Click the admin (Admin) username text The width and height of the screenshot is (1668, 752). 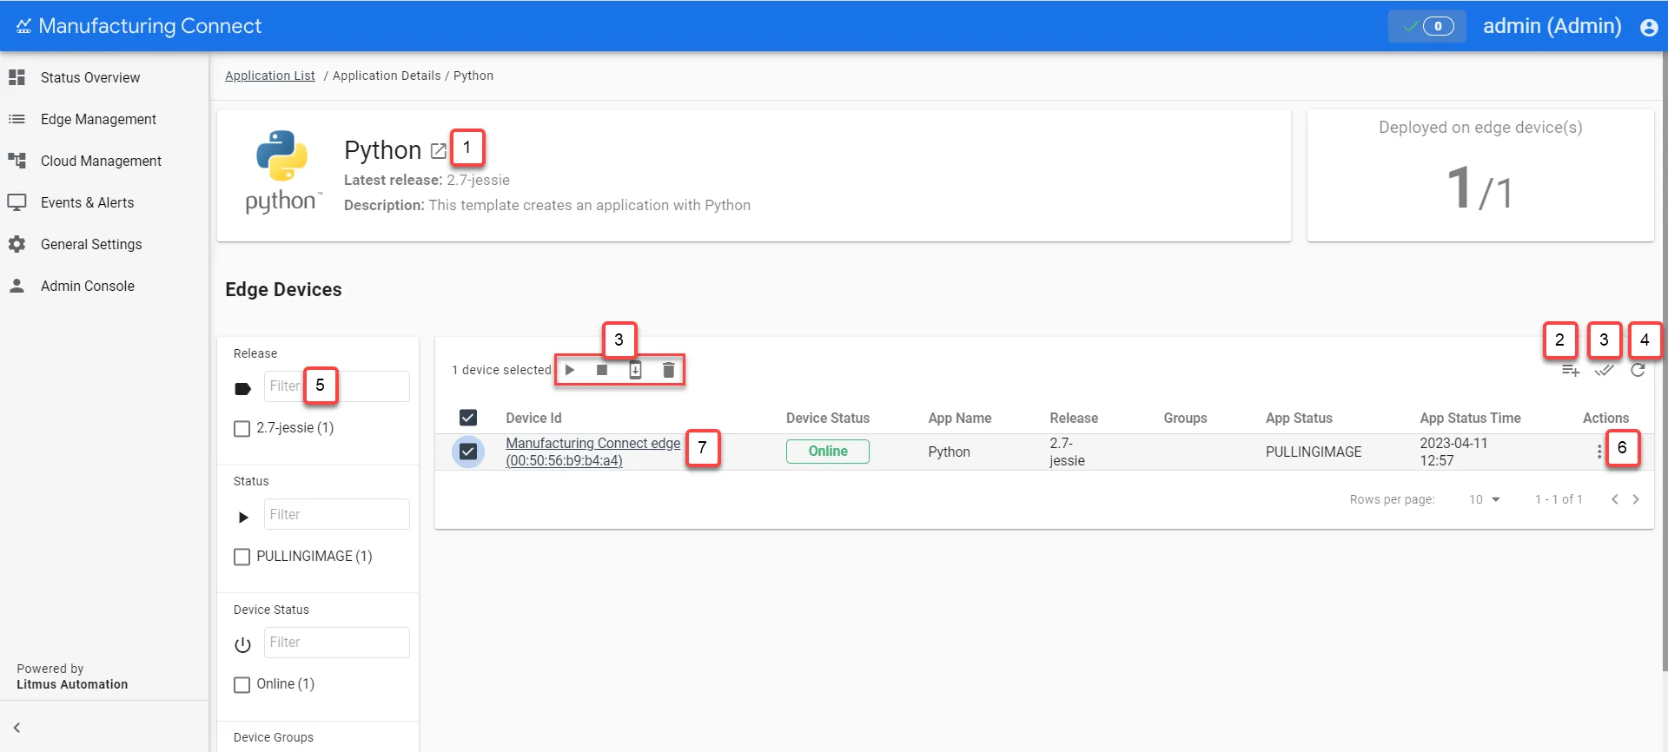tap(1552, 26)
